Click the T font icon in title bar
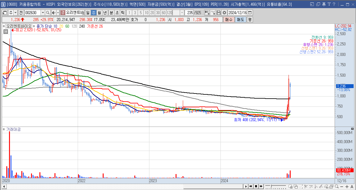The image size is (356, 190). point(329,4)
